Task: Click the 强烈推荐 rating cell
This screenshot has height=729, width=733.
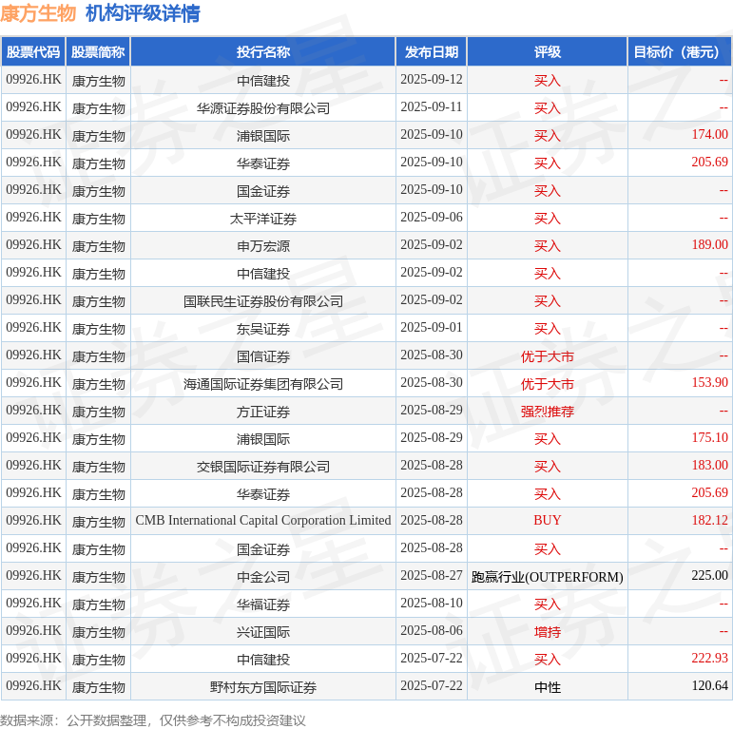Action: click(547, 412)
